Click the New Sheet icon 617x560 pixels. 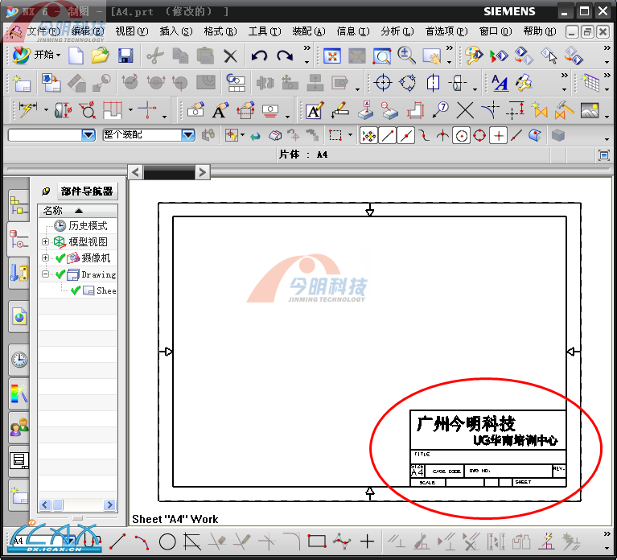click(x=22, y=83)
